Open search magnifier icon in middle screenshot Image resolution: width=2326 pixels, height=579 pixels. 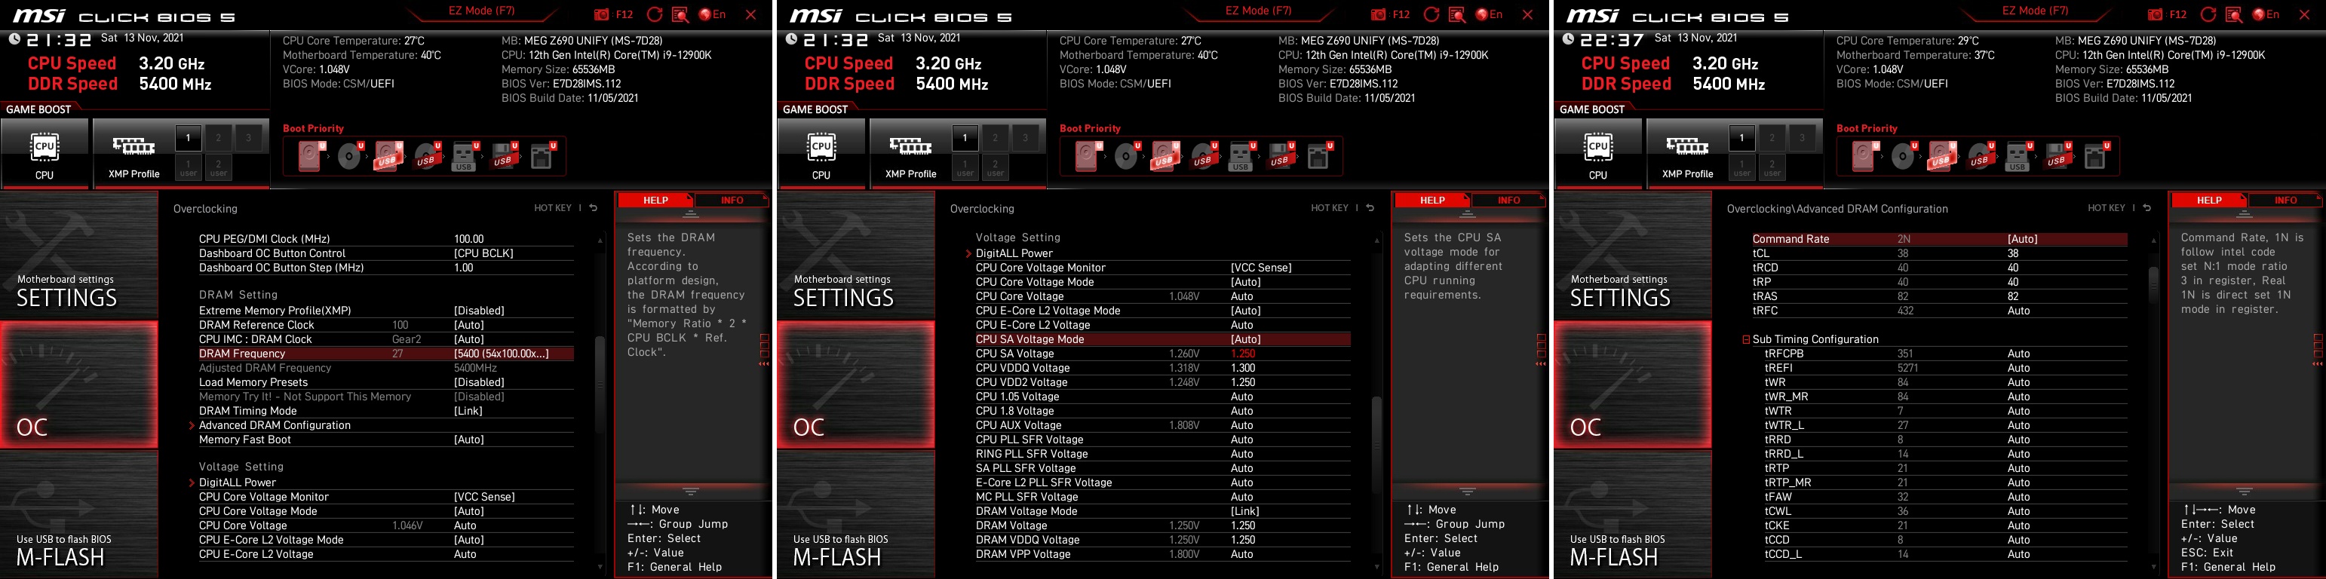pos(1457,14)
